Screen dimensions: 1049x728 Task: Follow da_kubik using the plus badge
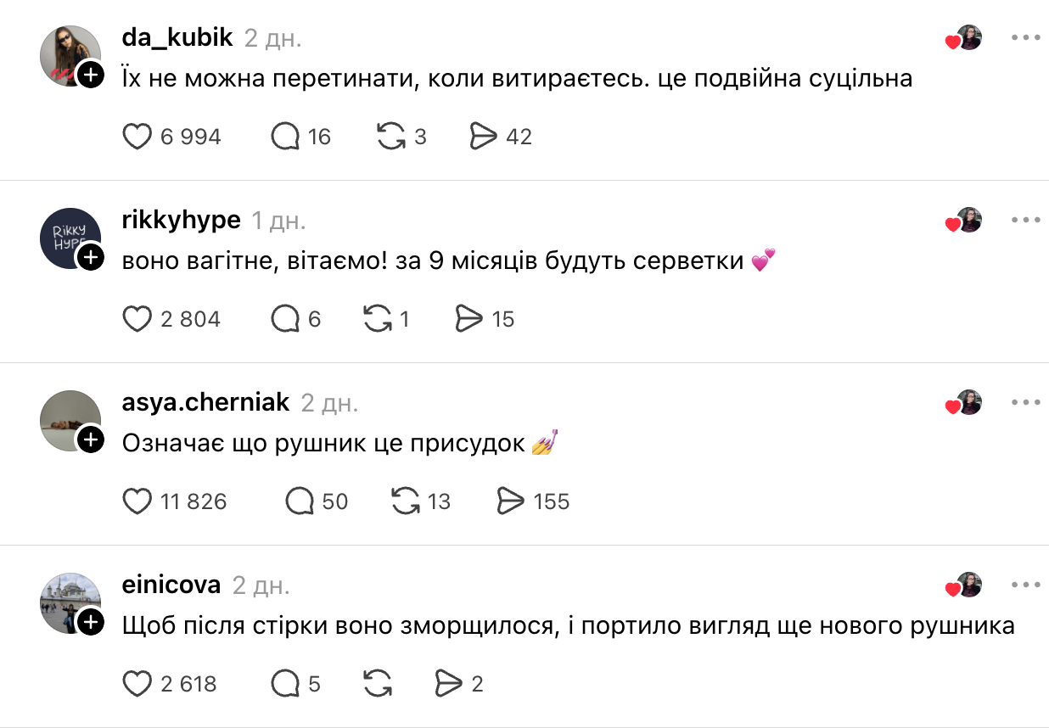pos(91,75)
